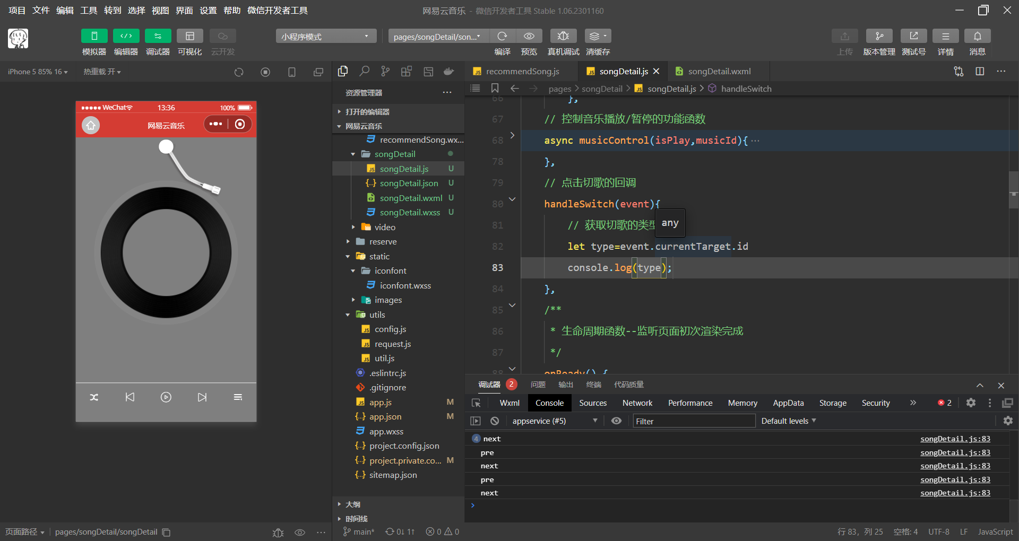The height and width of the screenshot is (541, 1019).
Task: Toggle the simulator panel button
Action: (x=94, y=36)
